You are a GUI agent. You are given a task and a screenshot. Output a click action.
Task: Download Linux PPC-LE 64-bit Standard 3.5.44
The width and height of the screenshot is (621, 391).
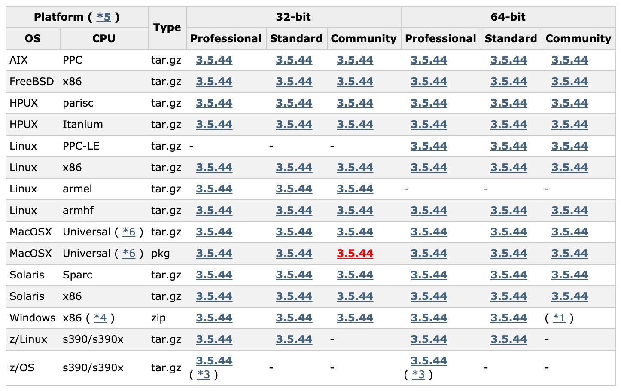point(508,146)
